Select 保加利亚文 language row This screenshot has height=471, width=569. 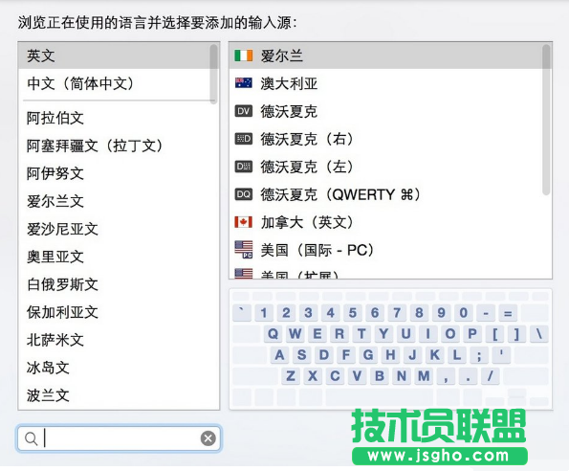pyautogui.click(x=119, y=312)
